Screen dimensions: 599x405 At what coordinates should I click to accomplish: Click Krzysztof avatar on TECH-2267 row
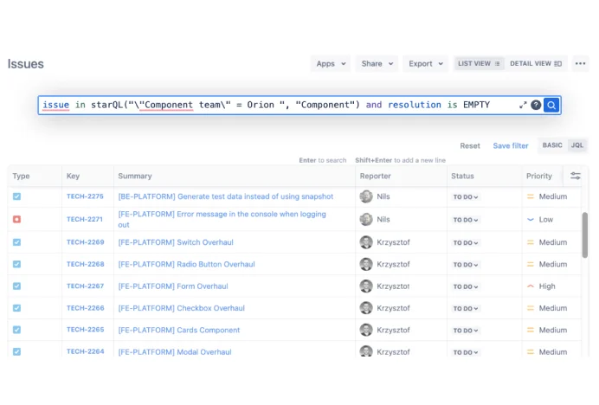tap(366, 286)
